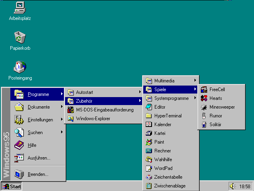Screen dimensions: 254x191
Task: Click the "Hilfe" label text
Action: 32,145
